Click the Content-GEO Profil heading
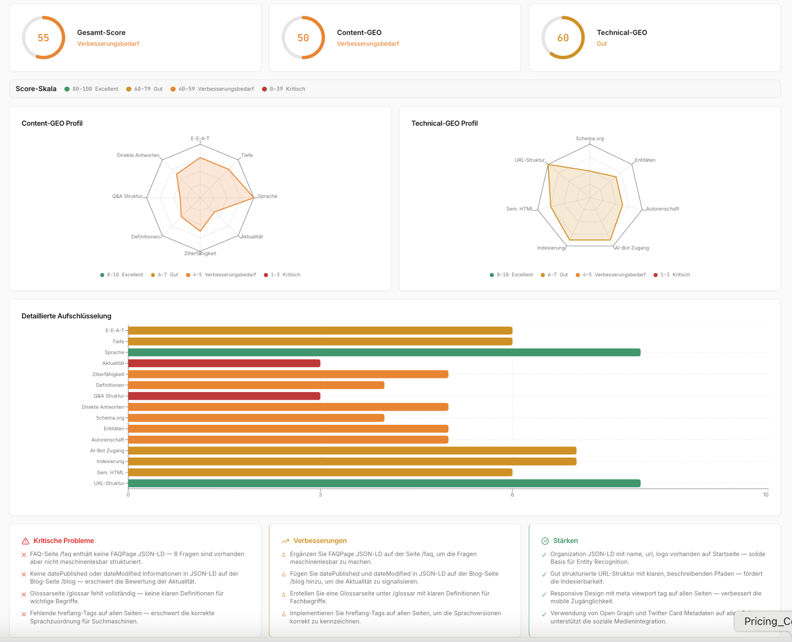Image resolution: width=792 pixels, height=642 pixels. pos(52,123)
